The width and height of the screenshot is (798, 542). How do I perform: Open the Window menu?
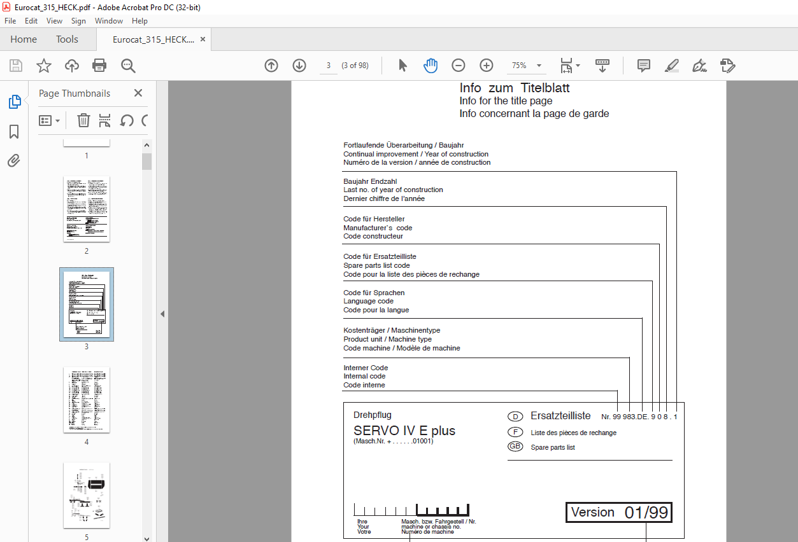pyautogui.click(x=109, y=21)
